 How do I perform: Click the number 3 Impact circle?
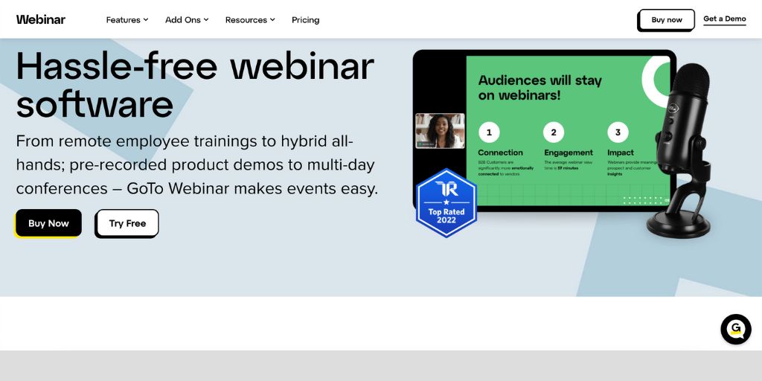pos(618,133)
